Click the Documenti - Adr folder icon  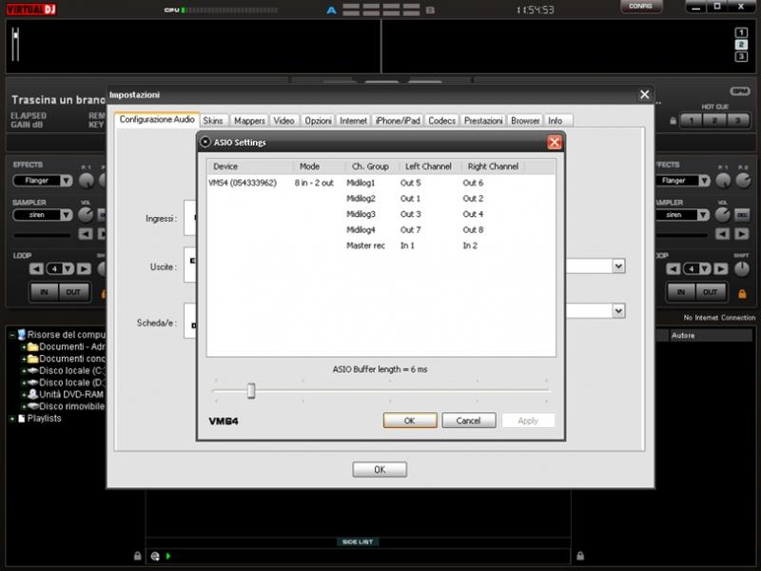(x=33, y=346)
